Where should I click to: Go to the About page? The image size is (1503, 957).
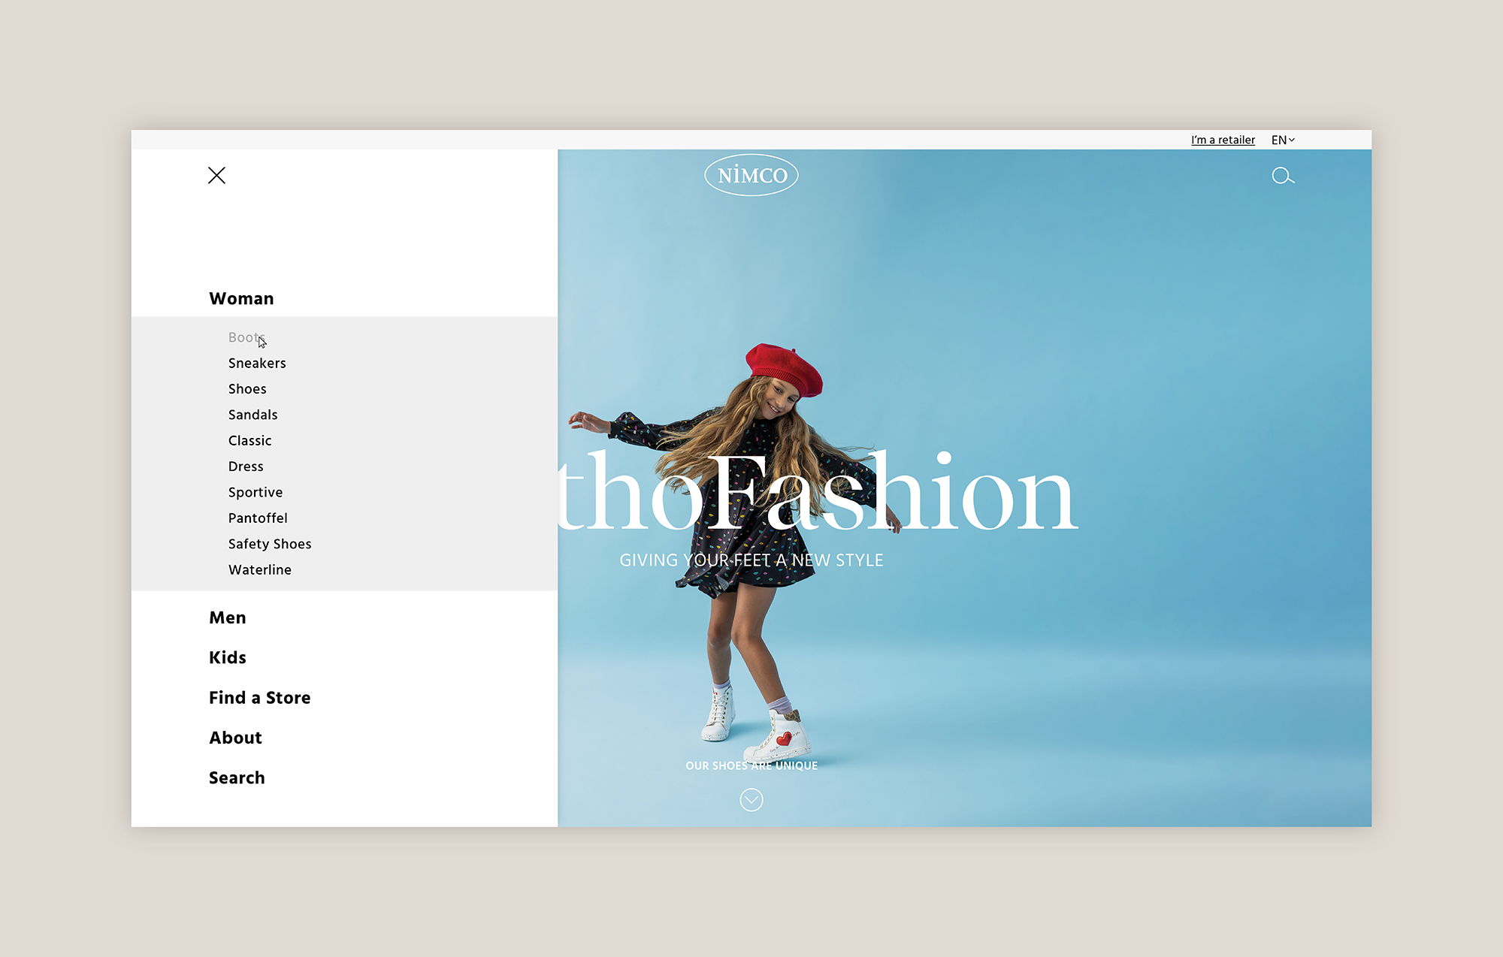coord(235,738)
